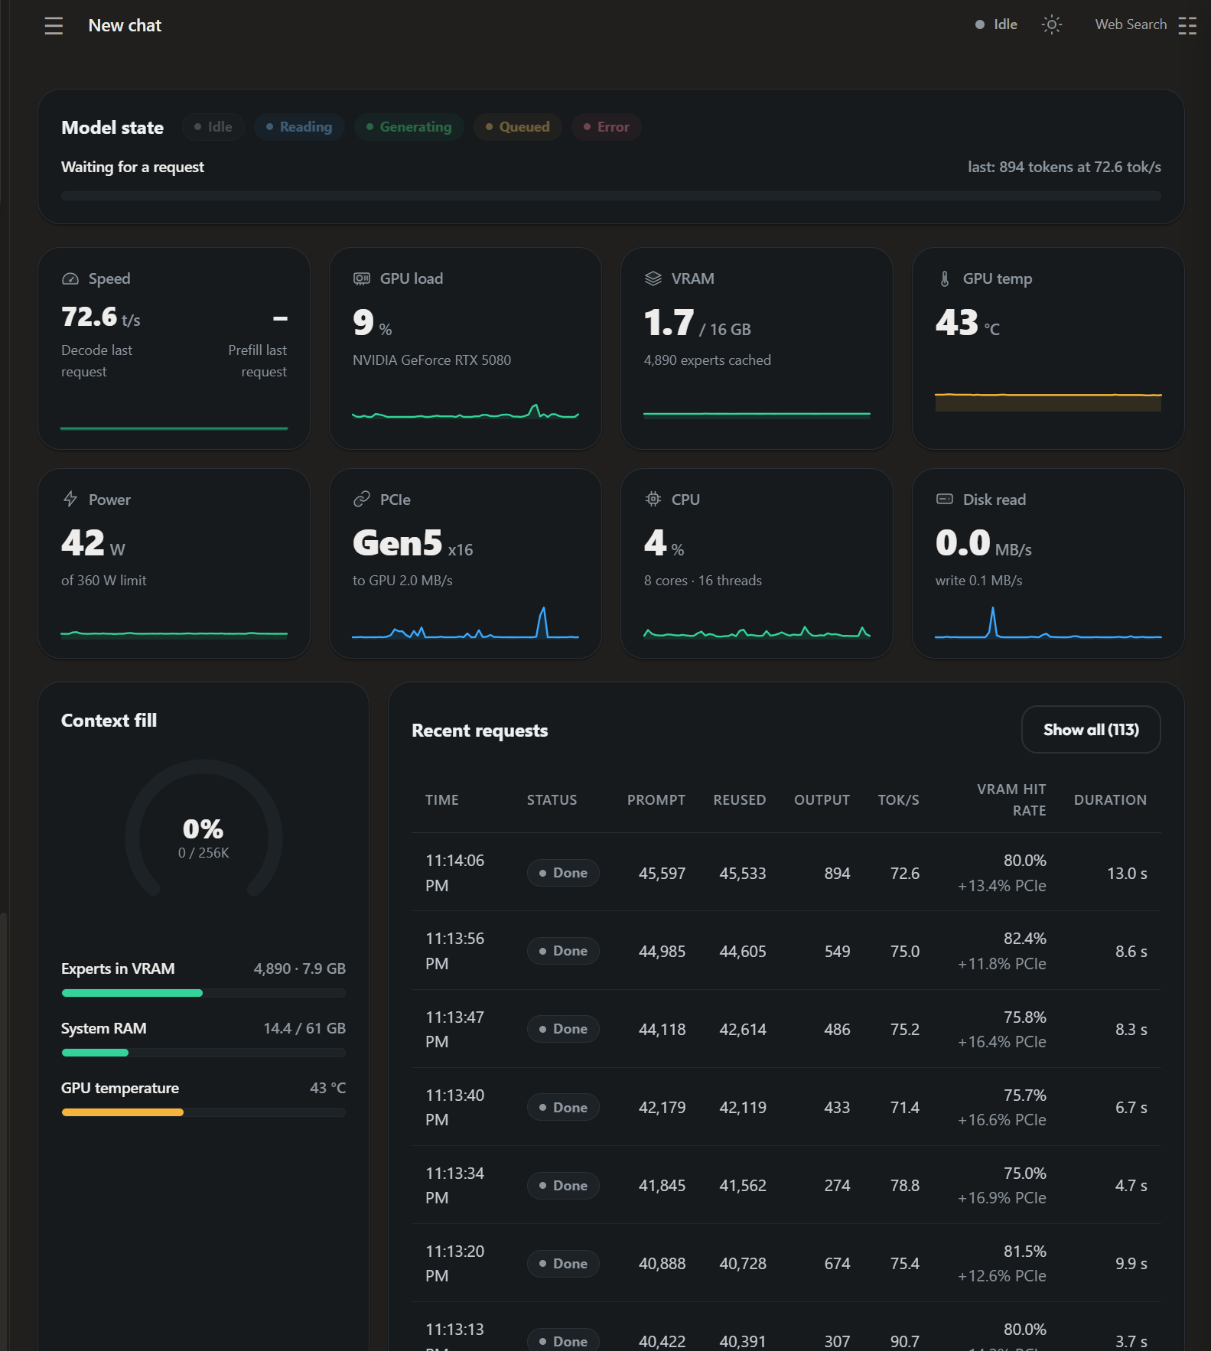1211x1351 pixels.
Task: Click the Web Search panel icon
Action: [1187, 25]
